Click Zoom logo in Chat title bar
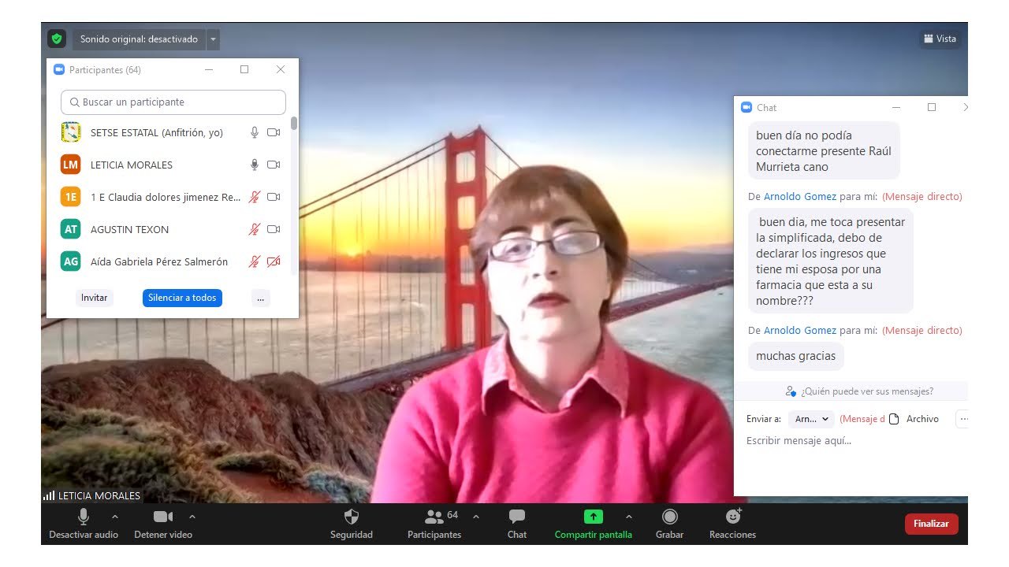Image resolution: width=1009 pixels, height=567 pixels. point(747,107)
